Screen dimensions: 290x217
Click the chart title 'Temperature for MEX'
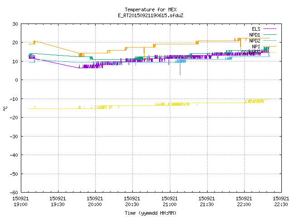point(150,9)
